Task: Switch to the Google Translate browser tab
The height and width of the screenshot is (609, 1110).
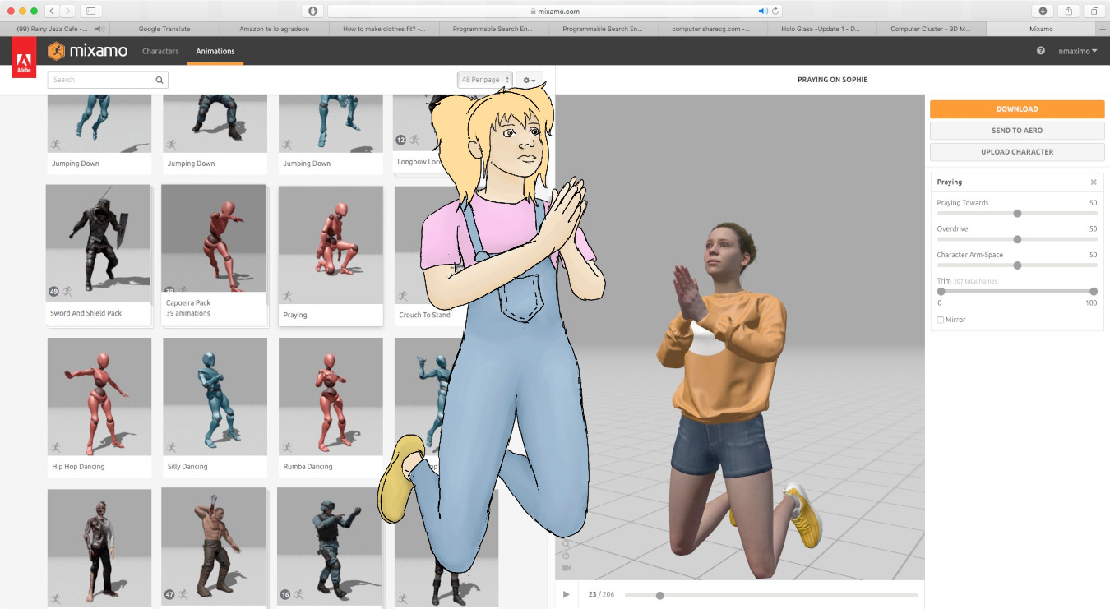Action: pyautogui.click(x=164, y=29)
